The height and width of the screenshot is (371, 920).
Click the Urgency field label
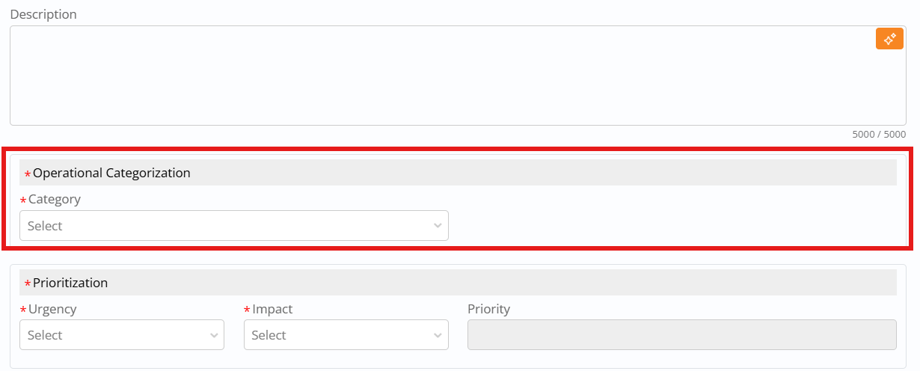point(52,309)
